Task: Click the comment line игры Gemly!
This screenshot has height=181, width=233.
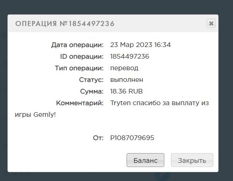Action: (35, 115)
